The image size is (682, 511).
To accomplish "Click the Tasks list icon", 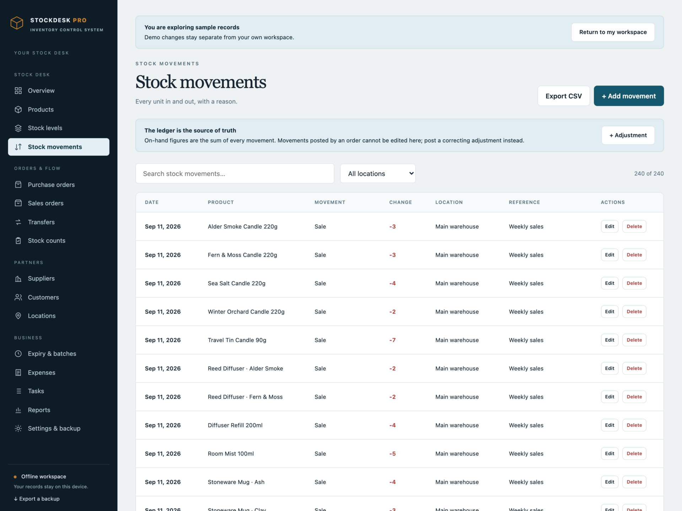I will click(x=18, y=391).
